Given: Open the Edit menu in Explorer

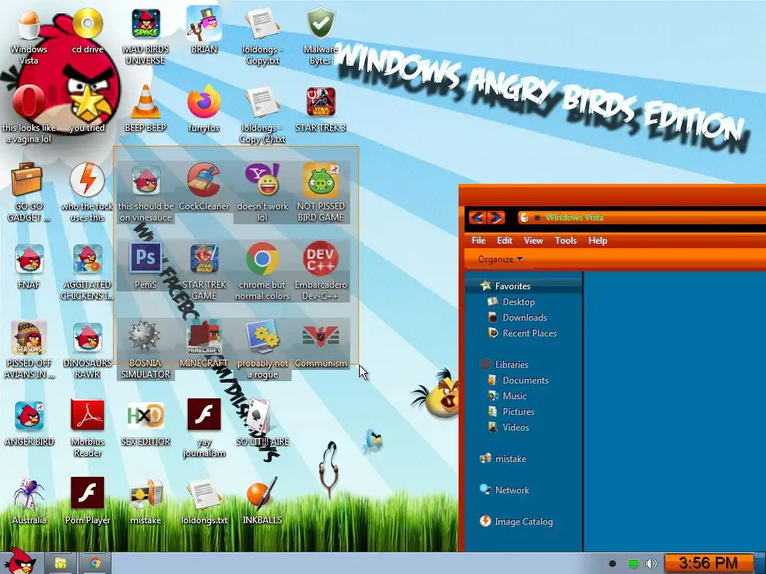Looking at the screenshot, I should 505,240.
